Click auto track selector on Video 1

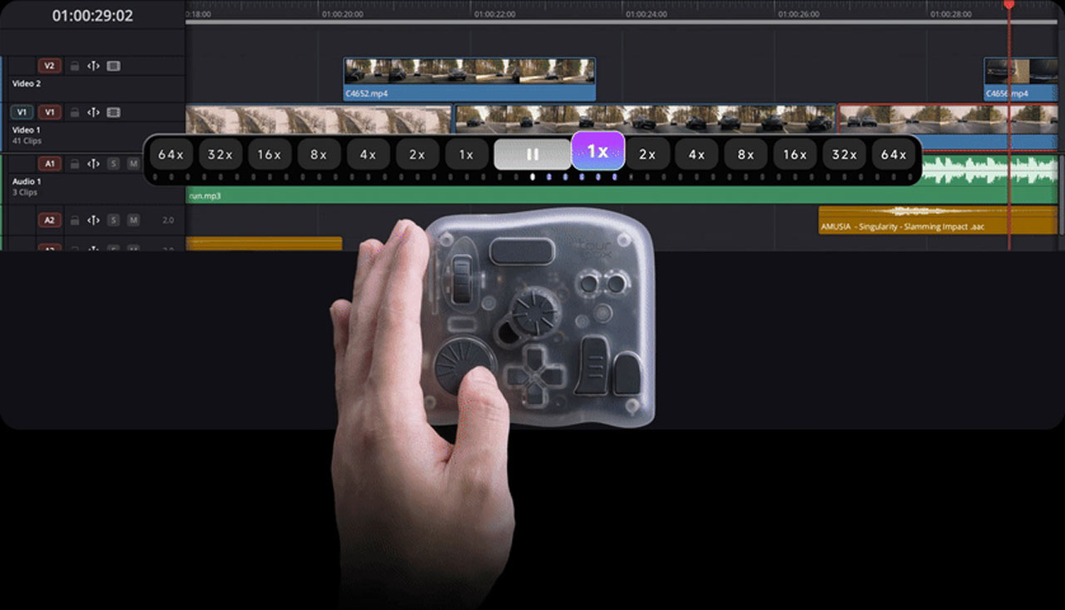click(x=93, y=112)
